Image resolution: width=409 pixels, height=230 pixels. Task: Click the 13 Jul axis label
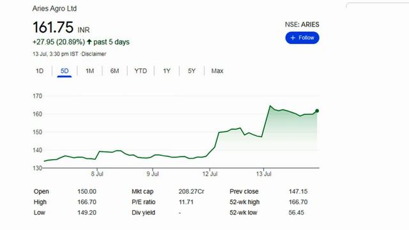264,174
